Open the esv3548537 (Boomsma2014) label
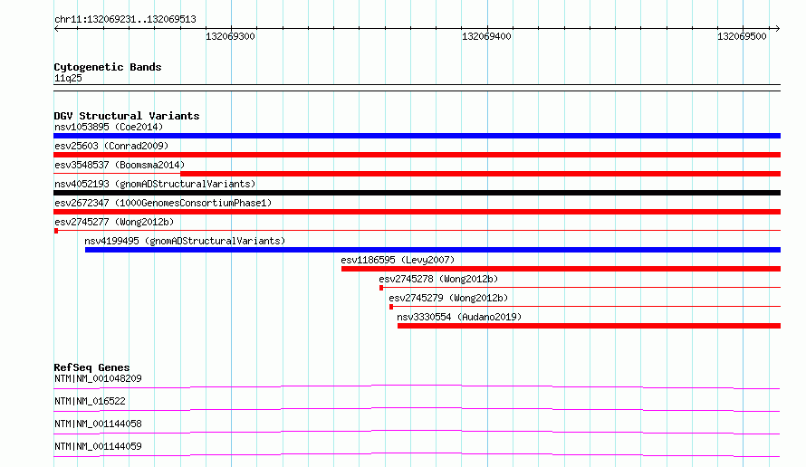 (120, 165)
